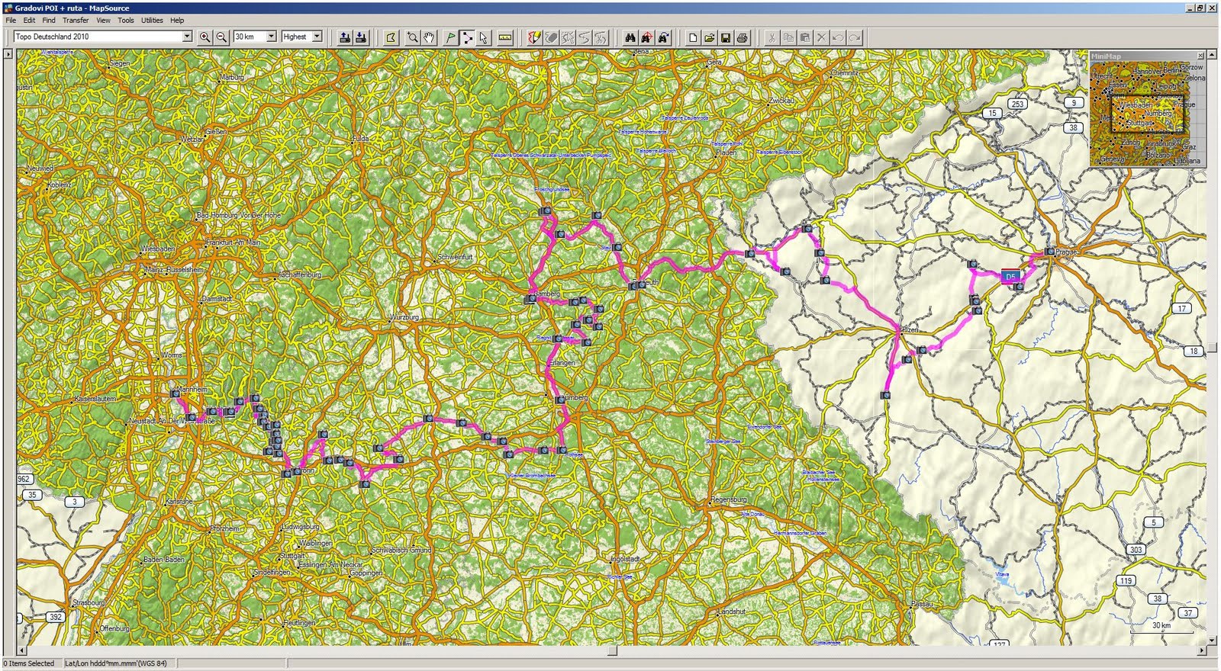Click the "Ingolstadt" city label
1221x671 pixels.
coord(625,559)
